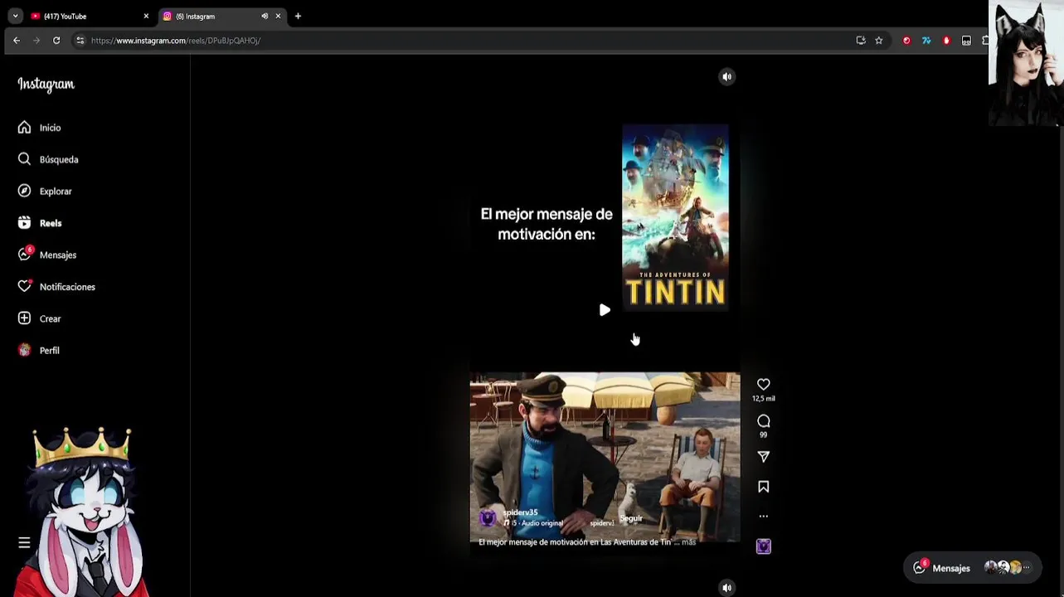Click Crear in the sidebar
1064x597 pixels.
point(51,318)
